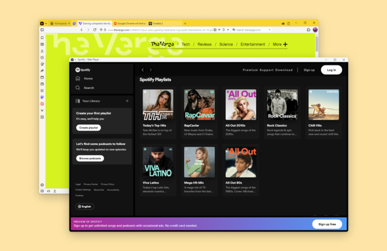Open the Support link in Spotify
The height and width of the screenshot is (251, 387).
point(266,70)
